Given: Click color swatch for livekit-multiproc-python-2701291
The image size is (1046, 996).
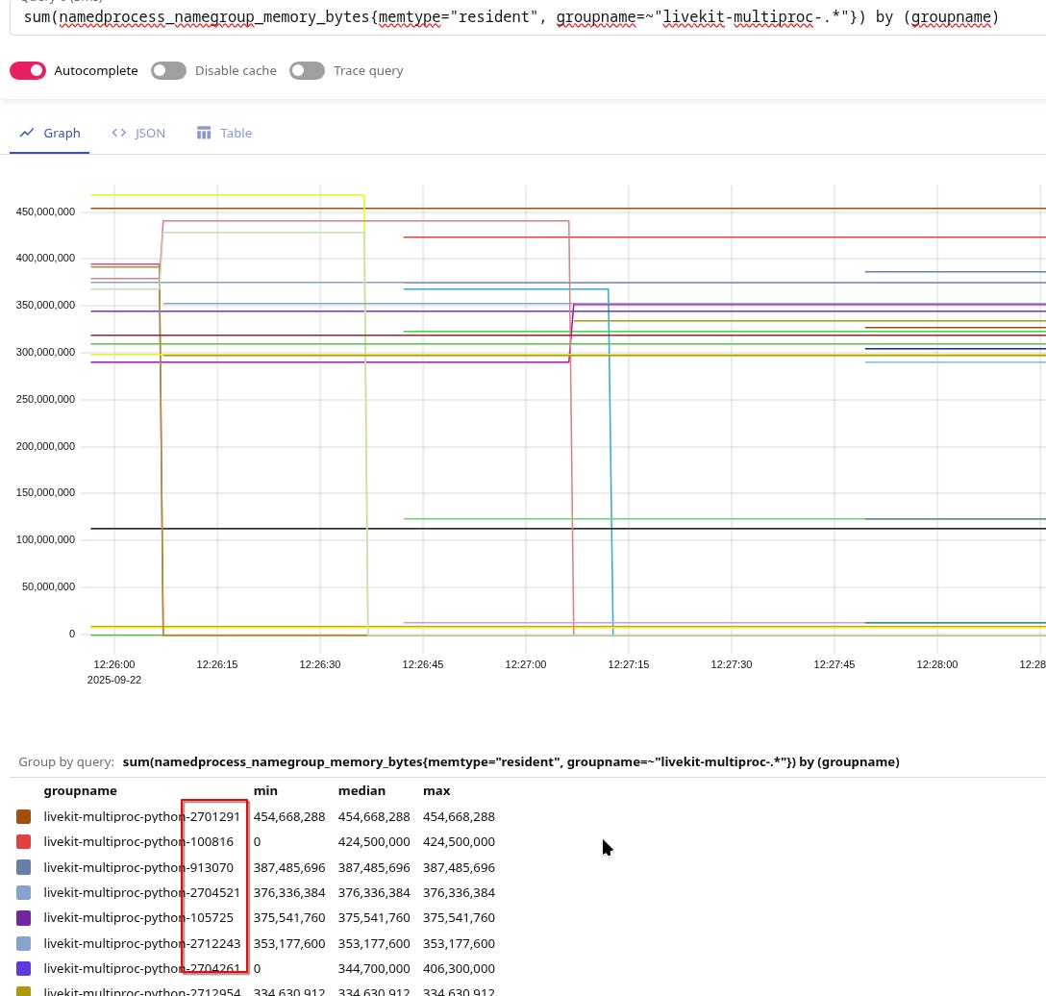Looking at the screenshot, I should point(23,816).
